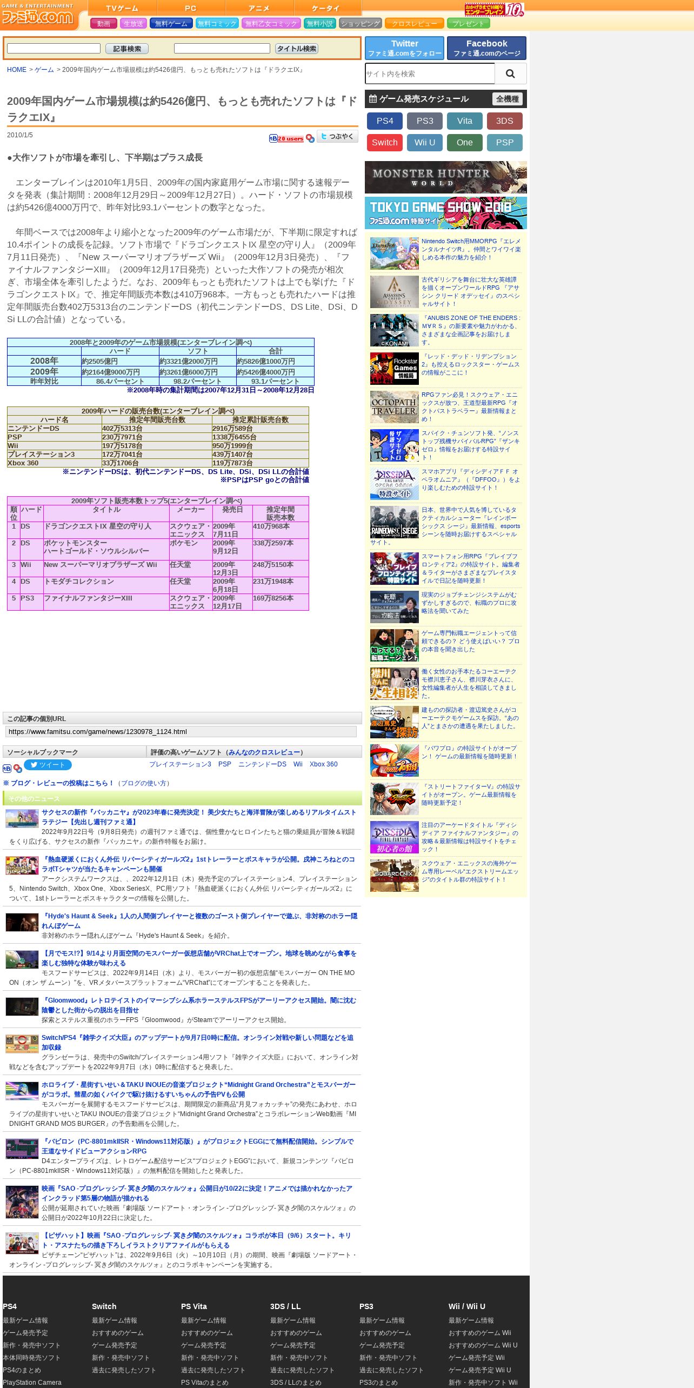Viewport: 694px width, 1388px height.
Task: Open the PC tab
Action: coord(191,8)
